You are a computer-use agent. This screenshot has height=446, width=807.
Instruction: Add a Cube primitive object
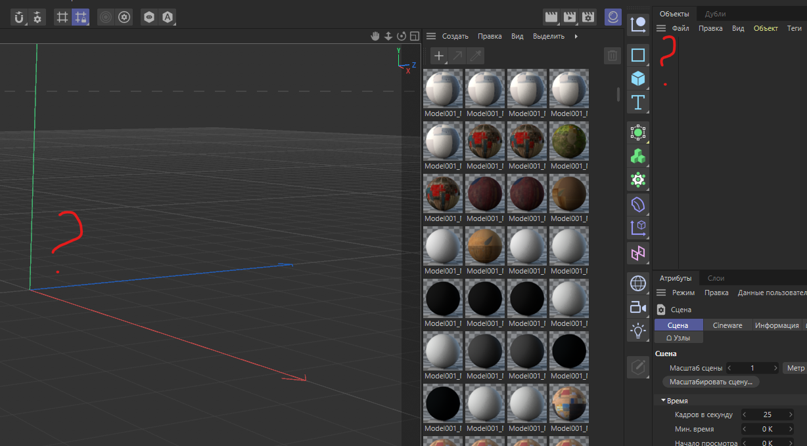(638, 79)
